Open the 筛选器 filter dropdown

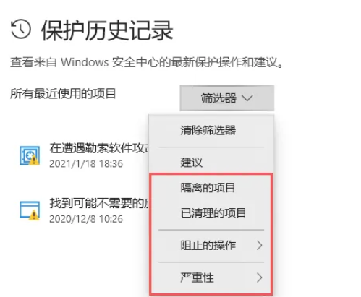[x=226, y=98]
